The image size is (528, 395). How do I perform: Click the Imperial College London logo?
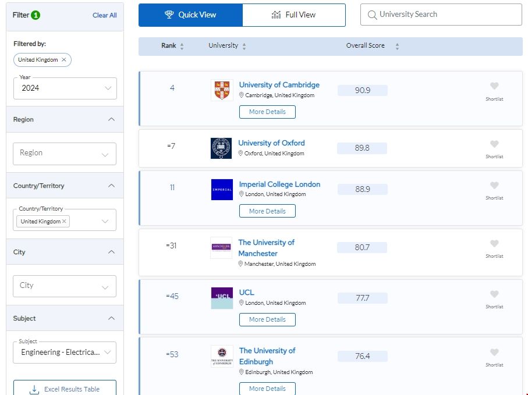[x=222, y=190]
